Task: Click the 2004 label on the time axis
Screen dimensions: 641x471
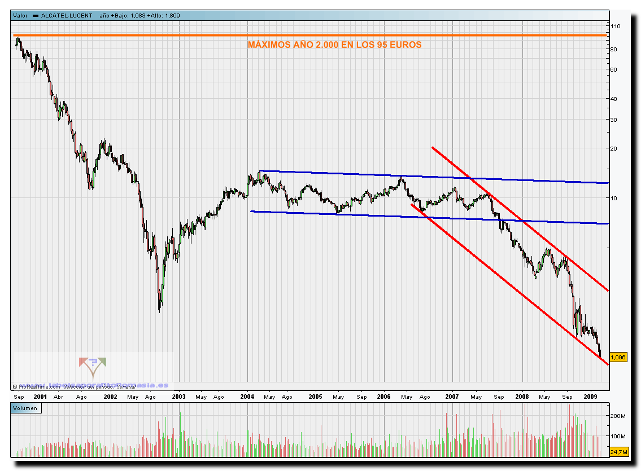Action: (247, 397)
